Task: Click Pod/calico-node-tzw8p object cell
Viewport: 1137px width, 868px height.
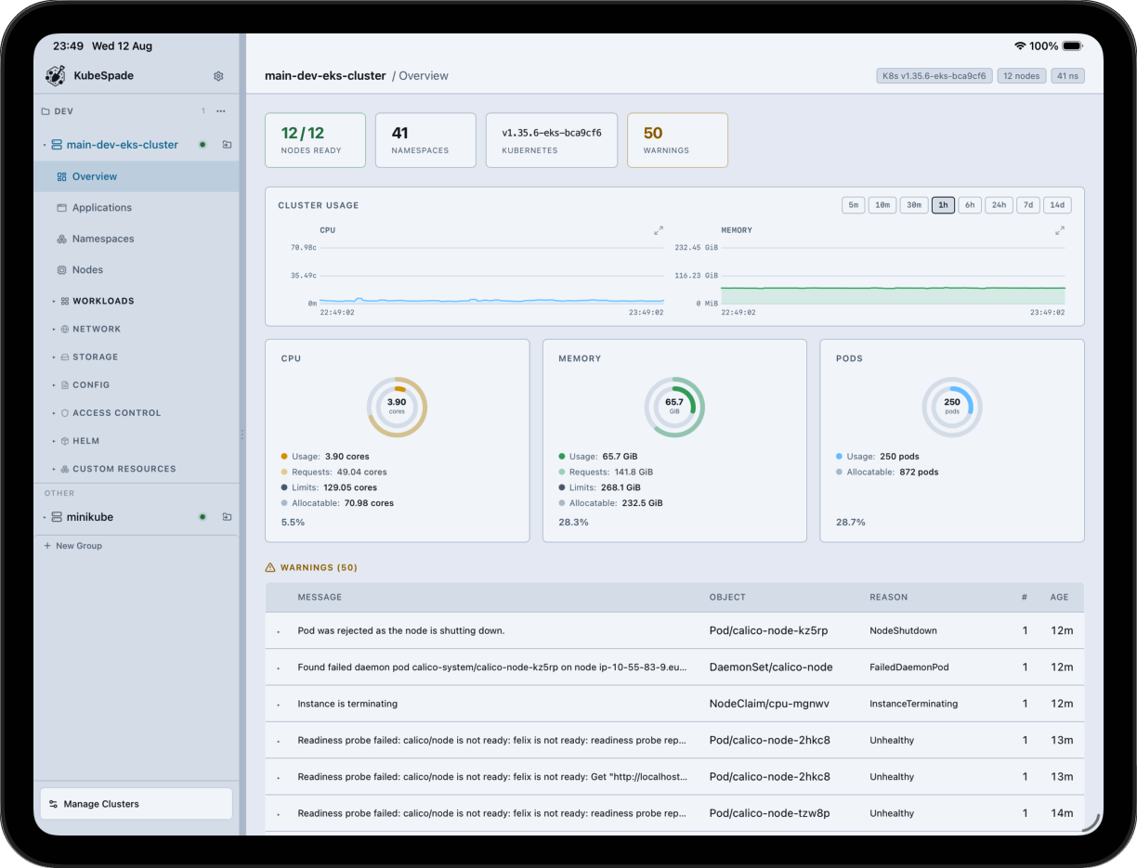Action: click(770, 813)
